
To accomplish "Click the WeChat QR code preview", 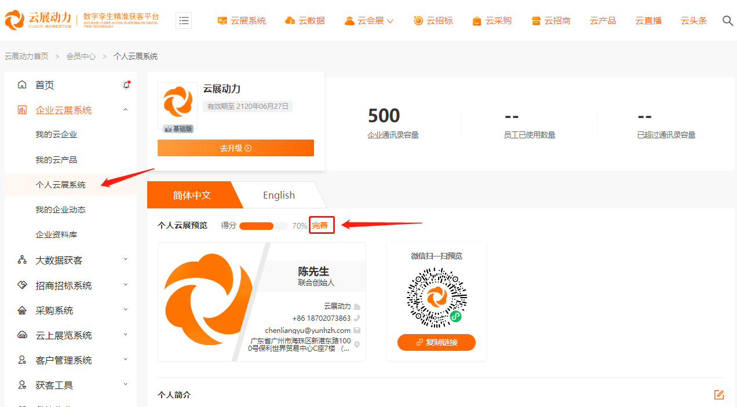I will coord(436,298).
